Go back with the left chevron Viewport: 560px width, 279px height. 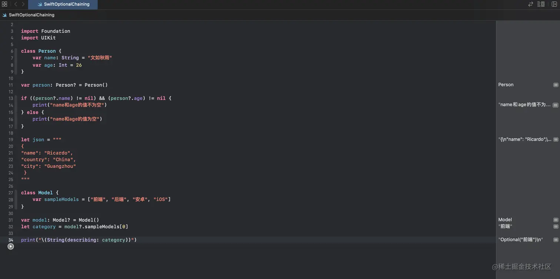[x=16, y=4]
